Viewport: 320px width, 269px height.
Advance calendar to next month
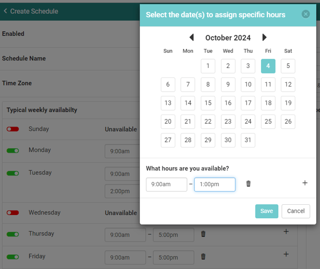pyautogui.click(x=265, y=38)
